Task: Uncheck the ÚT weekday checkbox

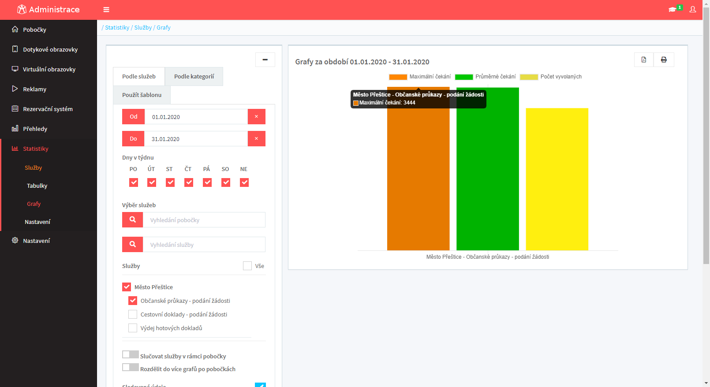Action: 152,182
